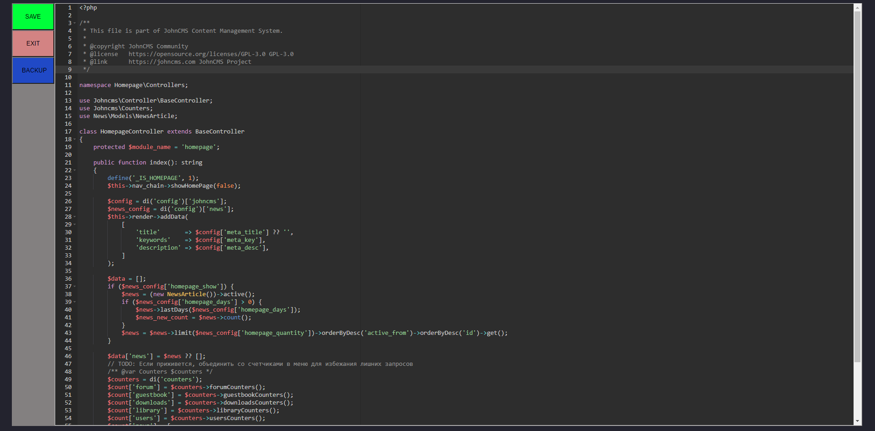875x431 pixels.
Task: Collapse the class body fold at line 18
Action: (75, 139)
